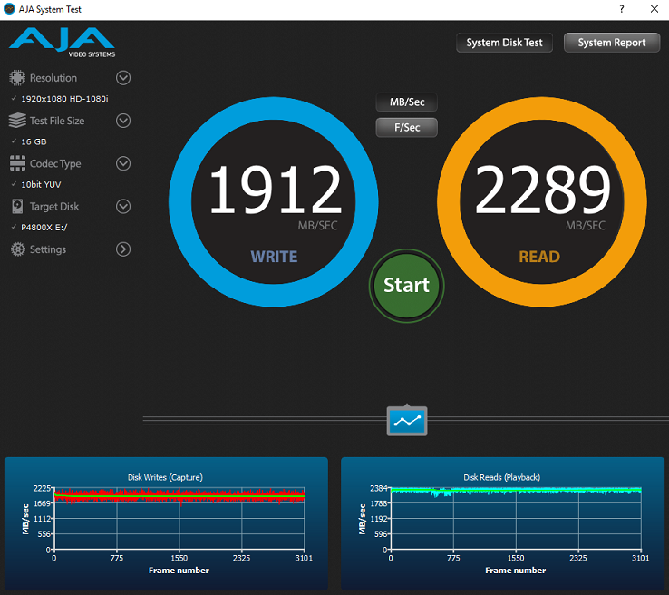Expand the Target Disk dropdown arrow
Viewport: 669px width, 595px height.
123,207
